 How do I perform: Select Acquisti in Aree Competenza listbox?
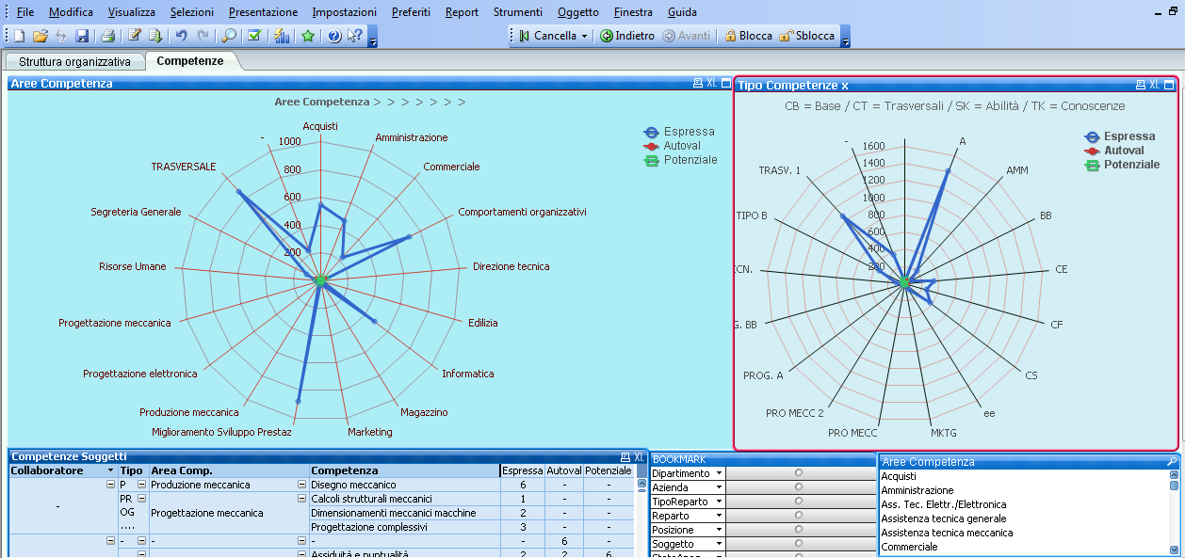coord(1024,476)
